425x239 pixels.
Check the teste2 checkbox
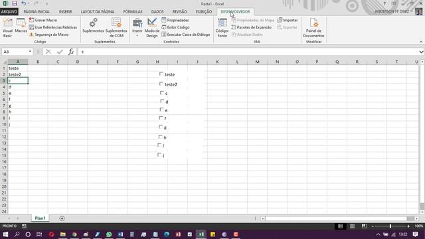[x=161, y=84]
